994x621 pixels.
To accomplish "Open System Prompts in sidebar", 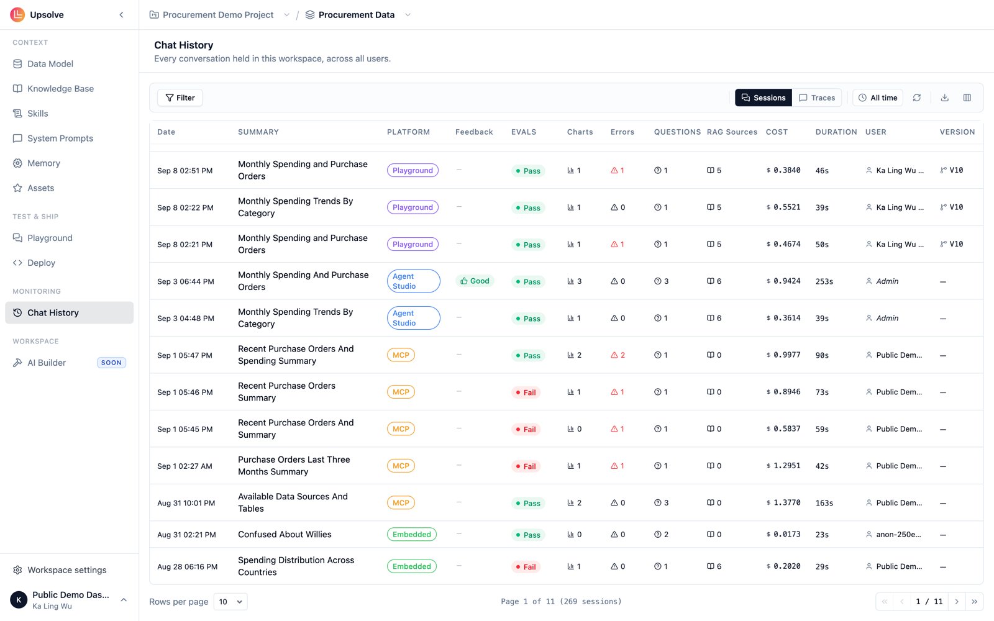I will click(x=69, y=138).
